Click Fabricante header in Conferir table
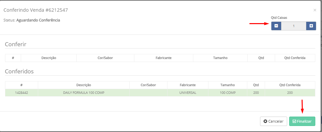This screenshot has height=132, width=322. point(164,58)
